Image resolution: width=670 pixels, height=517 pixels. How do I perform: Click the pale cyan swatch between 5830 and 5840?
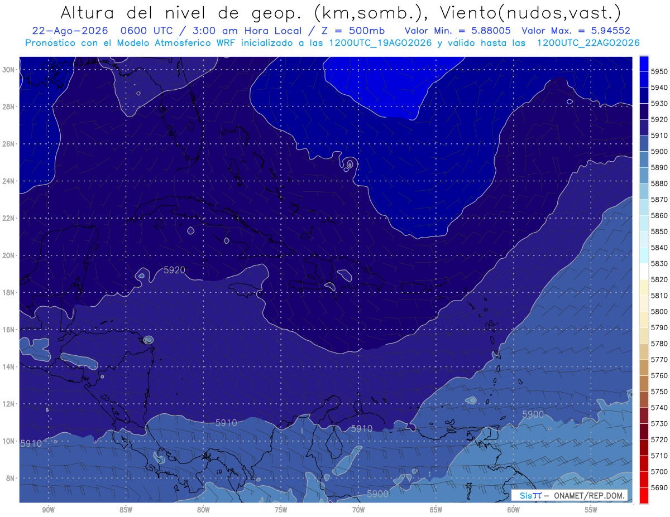tap(643, 255)
